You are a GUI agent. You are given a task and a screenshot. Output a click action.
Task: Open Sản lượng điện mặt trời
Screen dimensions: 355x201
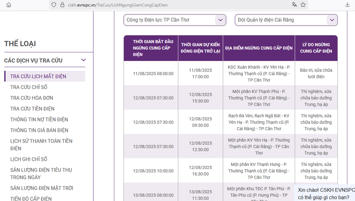(x=42, y=188)
